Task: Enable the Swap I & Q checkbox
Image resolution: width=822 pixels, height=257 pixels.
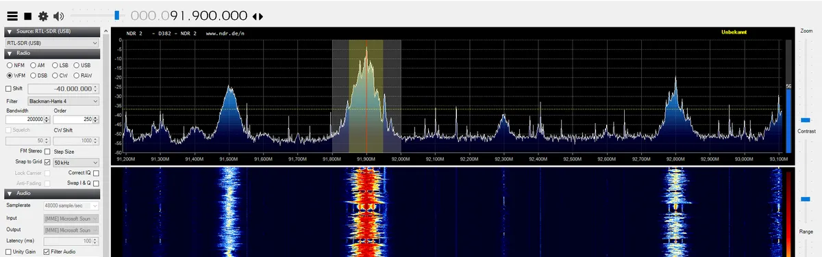Action: click(96, 183)
